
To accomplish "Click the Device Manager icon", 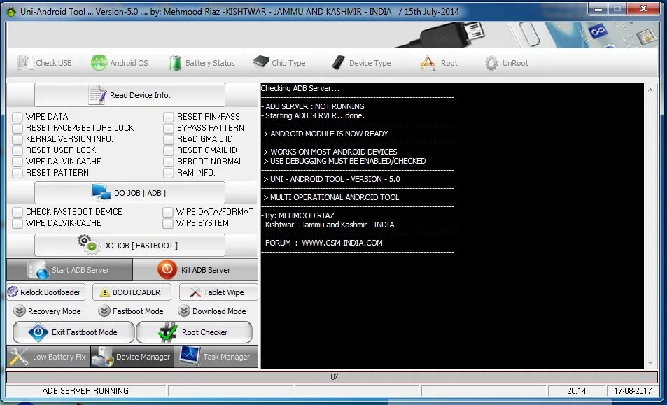I will (102, 357).
